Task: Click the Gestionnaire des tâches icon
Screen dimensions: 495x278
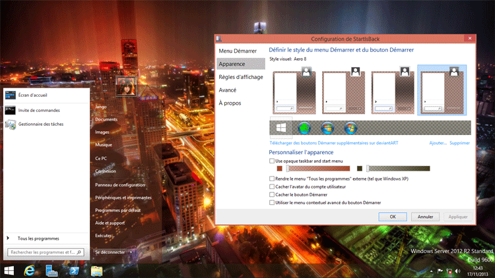Action: pos(11,125)
